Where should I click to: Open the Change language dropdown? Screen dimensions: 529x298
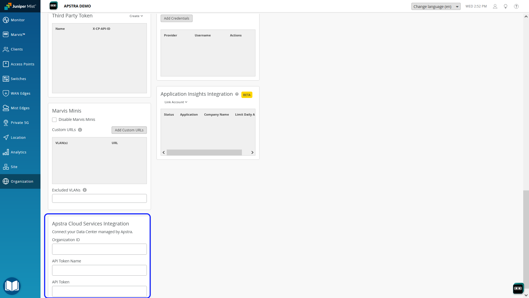coord(436,6)
